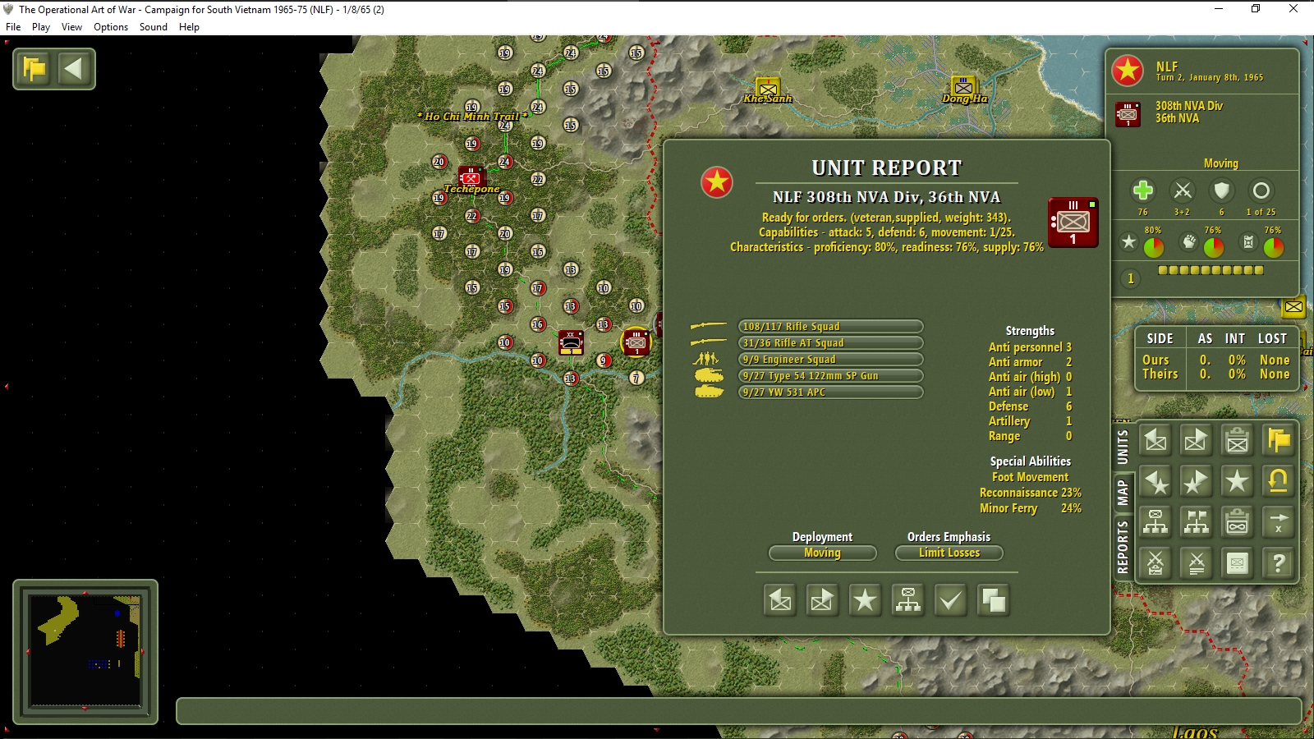Click previous unit button in Unit Report dialog
Screen dimensions: 1314x739
click(x=780, y=601)
